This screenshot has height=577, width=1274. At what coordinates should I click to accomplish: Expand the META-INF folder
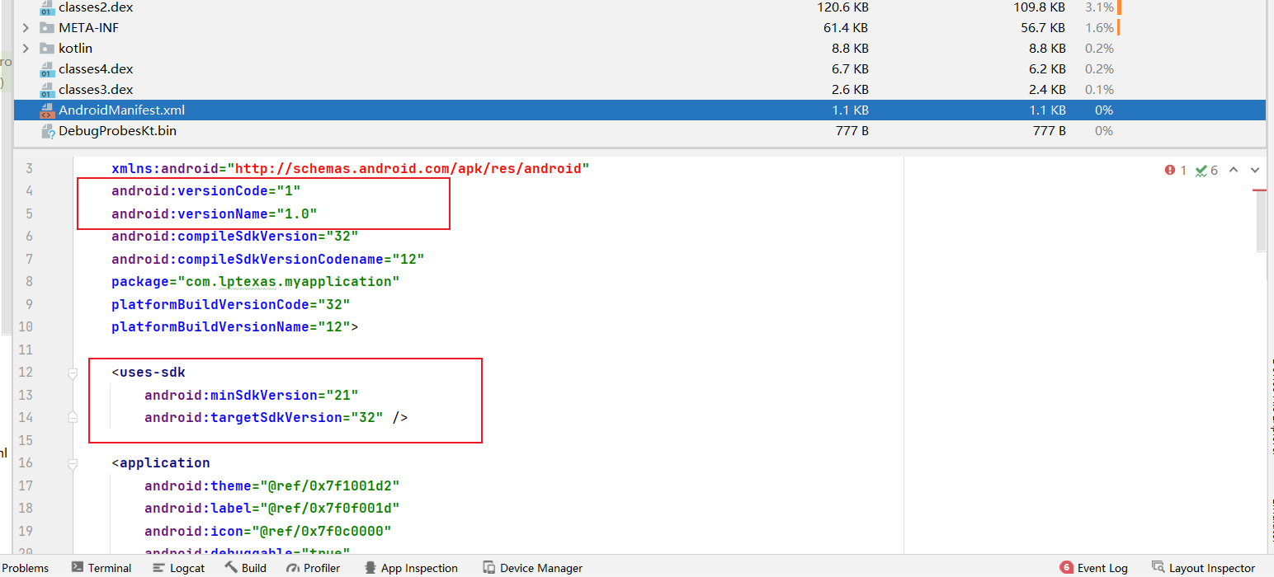26,28
